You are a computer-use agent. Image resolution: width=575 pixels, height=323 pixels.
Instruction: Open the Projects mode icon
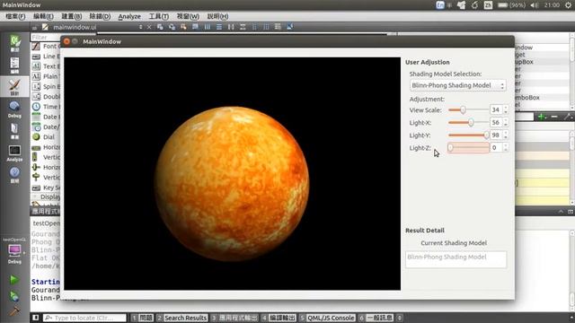pos(14,131)
